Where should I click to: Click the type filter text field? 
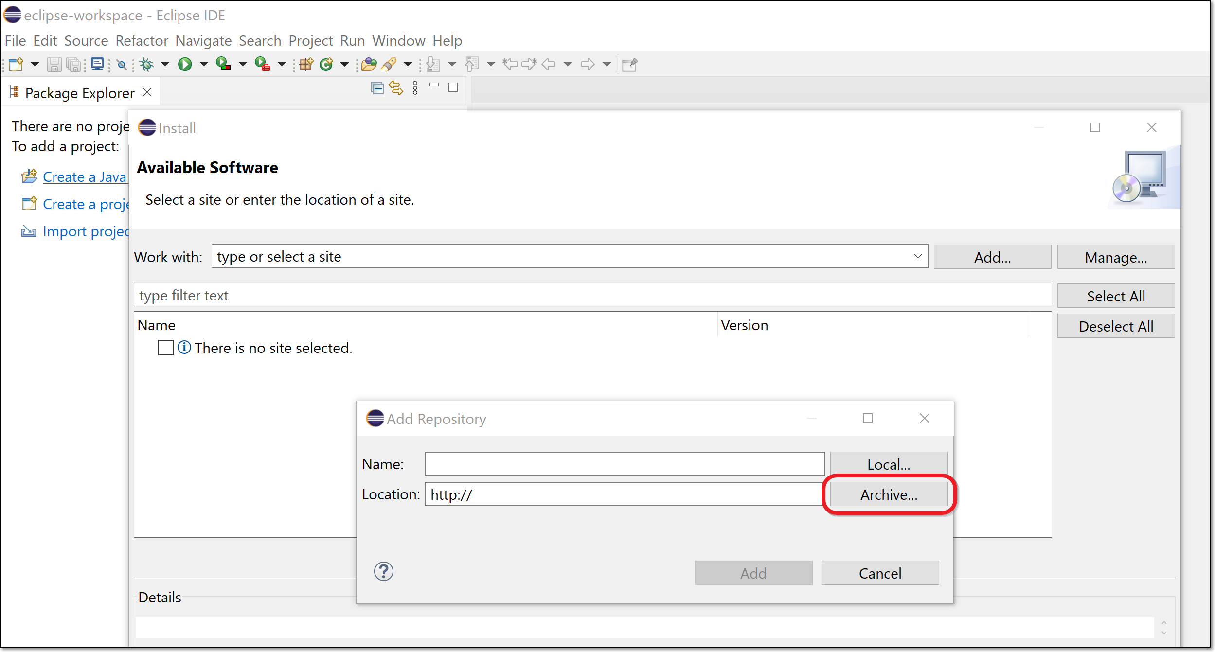(x=592, y=295)
